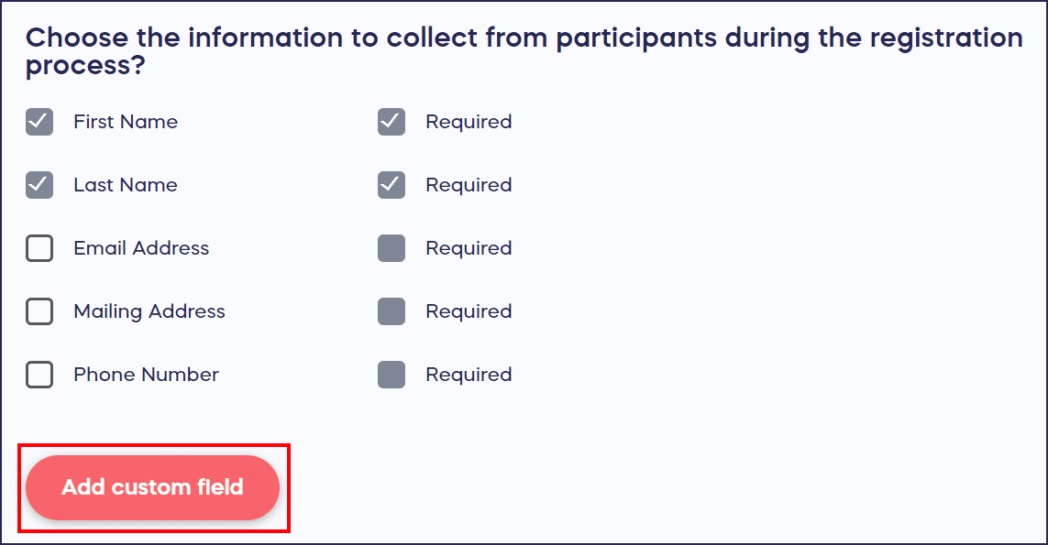
Task: Check Required box for Mailing Address
Action: tap(392, 311)
